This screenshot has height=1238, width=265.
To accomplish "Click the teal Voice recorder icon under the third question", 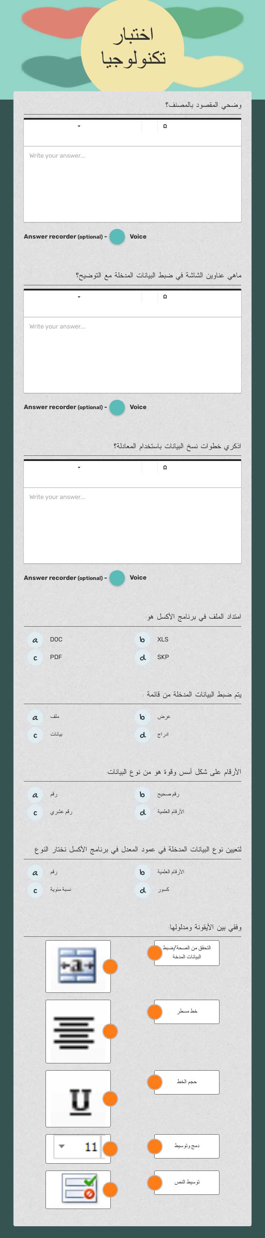I will (x=117, y=578).
